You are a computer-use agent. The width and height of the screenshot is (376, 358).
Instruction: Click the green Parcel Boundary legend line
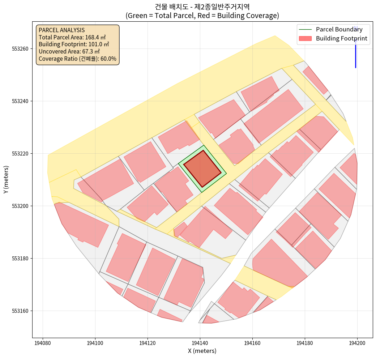point(305,29)
